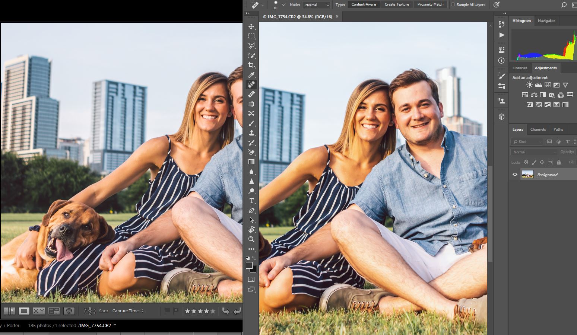Click the foreground color swatch

click(x=249, y=266)
